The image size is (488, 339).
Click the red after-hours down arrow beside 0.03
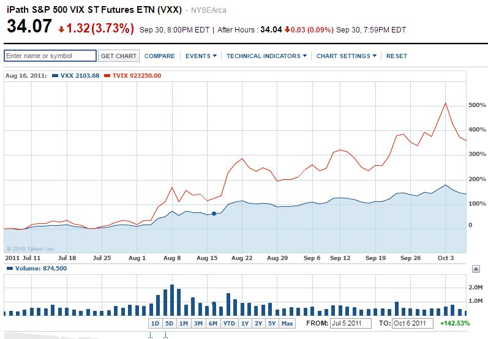click(287, 29)
